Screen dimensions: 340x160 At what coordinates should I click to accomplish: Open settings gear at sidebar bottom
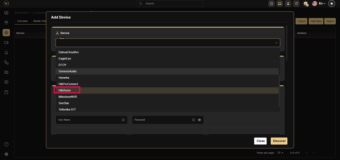[x=6, y=154]
